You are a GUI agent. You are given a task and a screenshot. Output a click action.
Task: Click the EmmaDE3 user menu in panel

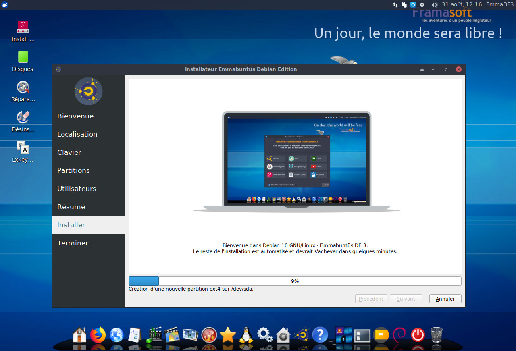tap(499, 4)
